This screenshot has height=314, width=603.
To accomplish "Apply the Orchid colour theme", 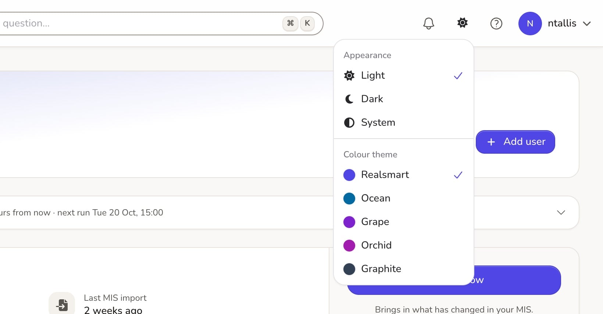I will pos(403,245).
